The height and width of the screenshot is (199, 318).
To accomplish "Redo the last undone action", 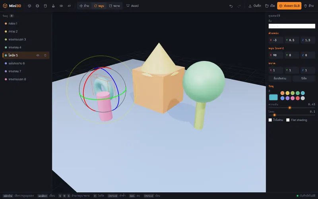I will (x=239, y=6).
